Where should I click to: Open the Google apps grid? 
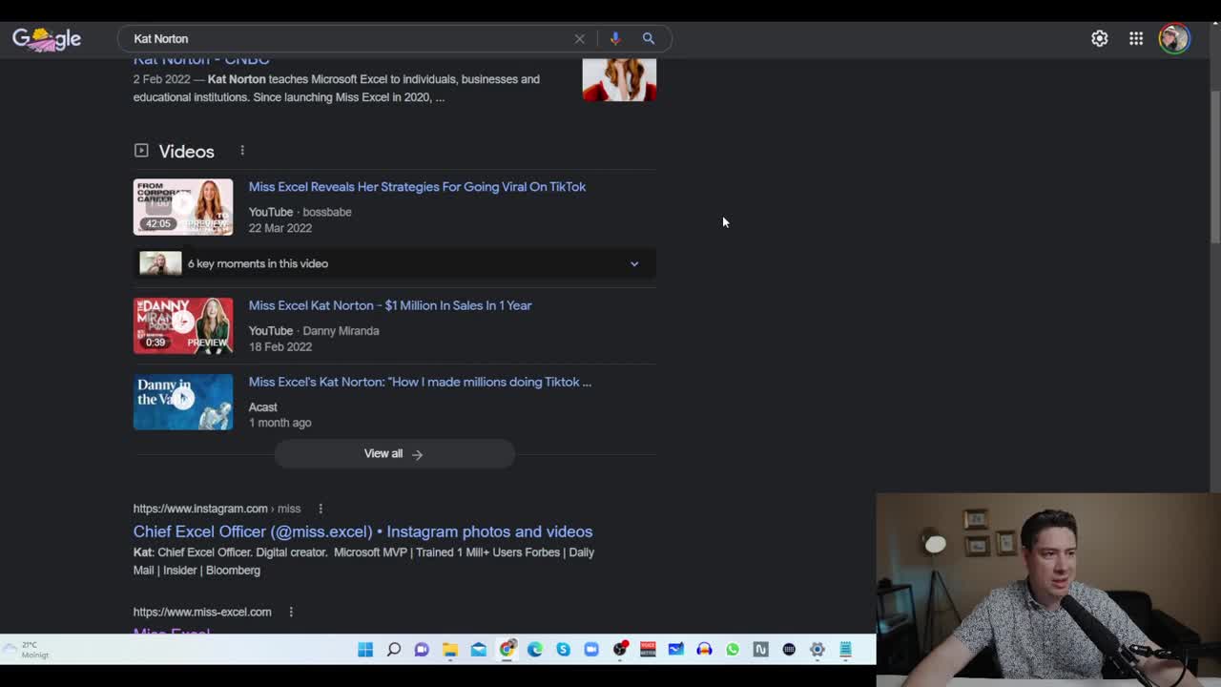1136,38
